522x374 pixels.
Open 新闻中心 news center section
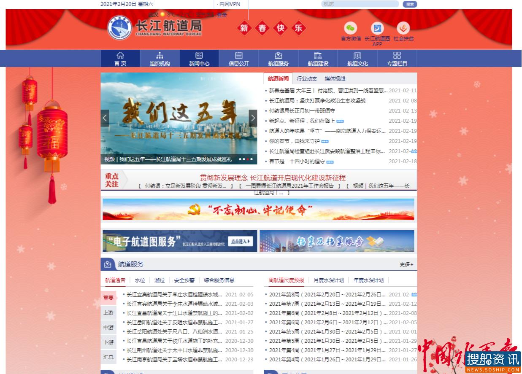click(199, 59)
